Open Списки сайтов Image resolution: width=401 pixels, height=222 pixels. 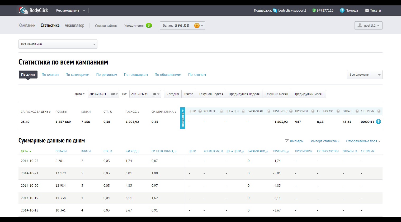tap(106, 26)
